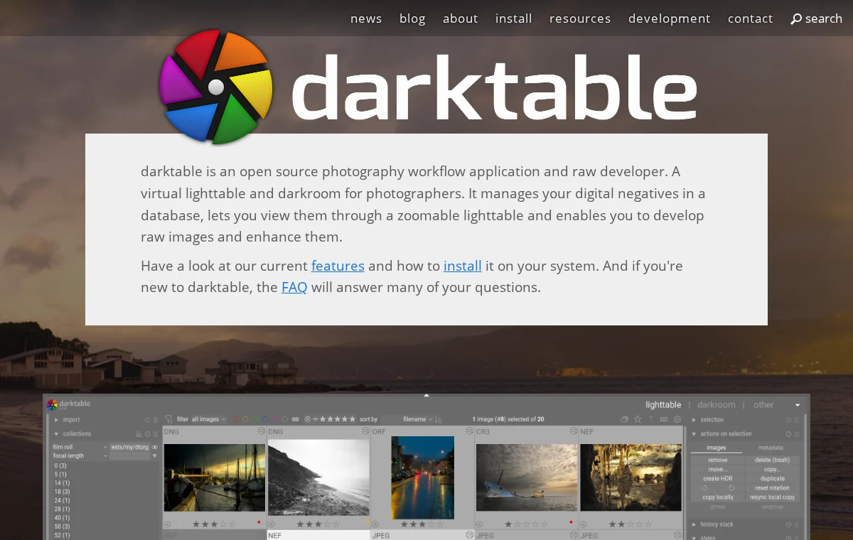The width and height of the screenshot is (853, 540).
Task: Click the reset icon on selection module
Action: pyautogui.click(x=788, y=420)
